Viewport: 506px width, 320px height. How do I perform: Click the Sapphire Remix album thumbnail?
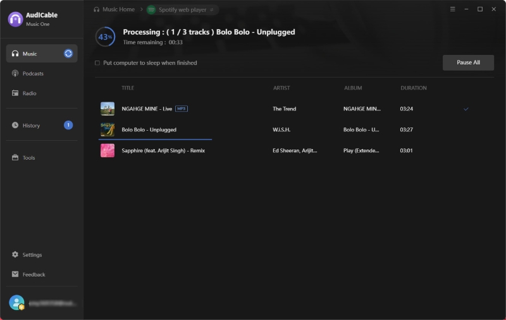(x=108, y=150)
